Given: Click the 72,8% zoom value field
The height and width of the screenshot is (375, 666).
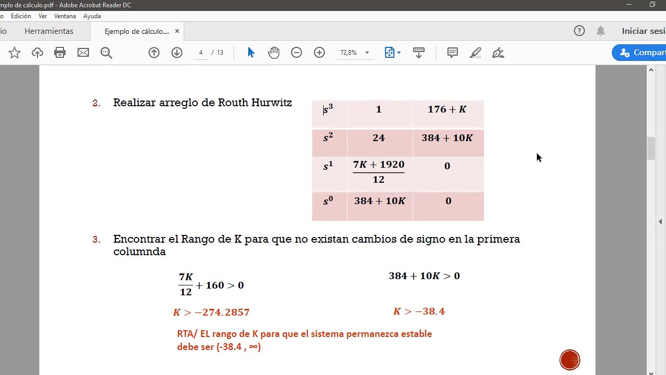Looking at the screenshot, I should point(349,53).
